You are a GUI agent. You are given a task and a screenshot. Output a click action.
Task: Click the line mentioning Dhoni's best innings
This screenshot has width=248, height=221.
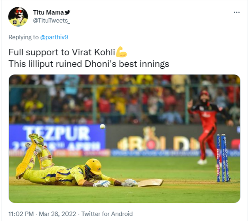click(x=89, y=64)
